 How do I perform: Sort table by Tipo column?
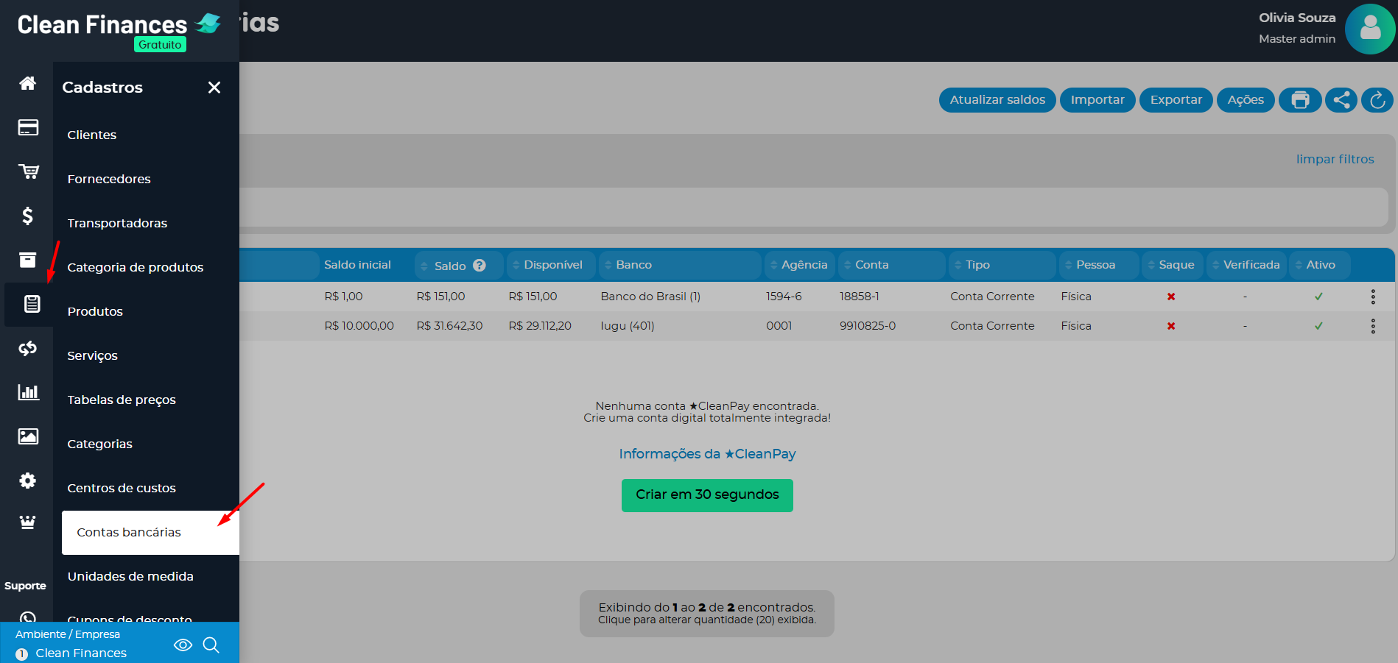[x=1002, y=265]
